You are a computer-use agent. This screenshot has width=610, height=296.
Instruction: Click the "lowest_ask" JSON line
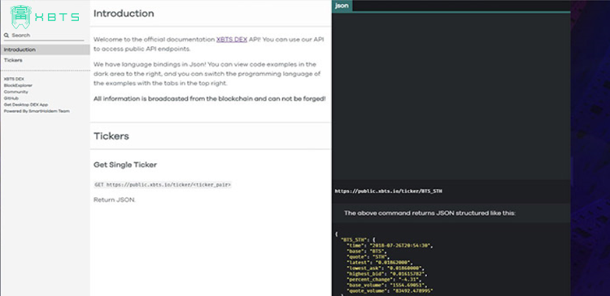(386, 268)
